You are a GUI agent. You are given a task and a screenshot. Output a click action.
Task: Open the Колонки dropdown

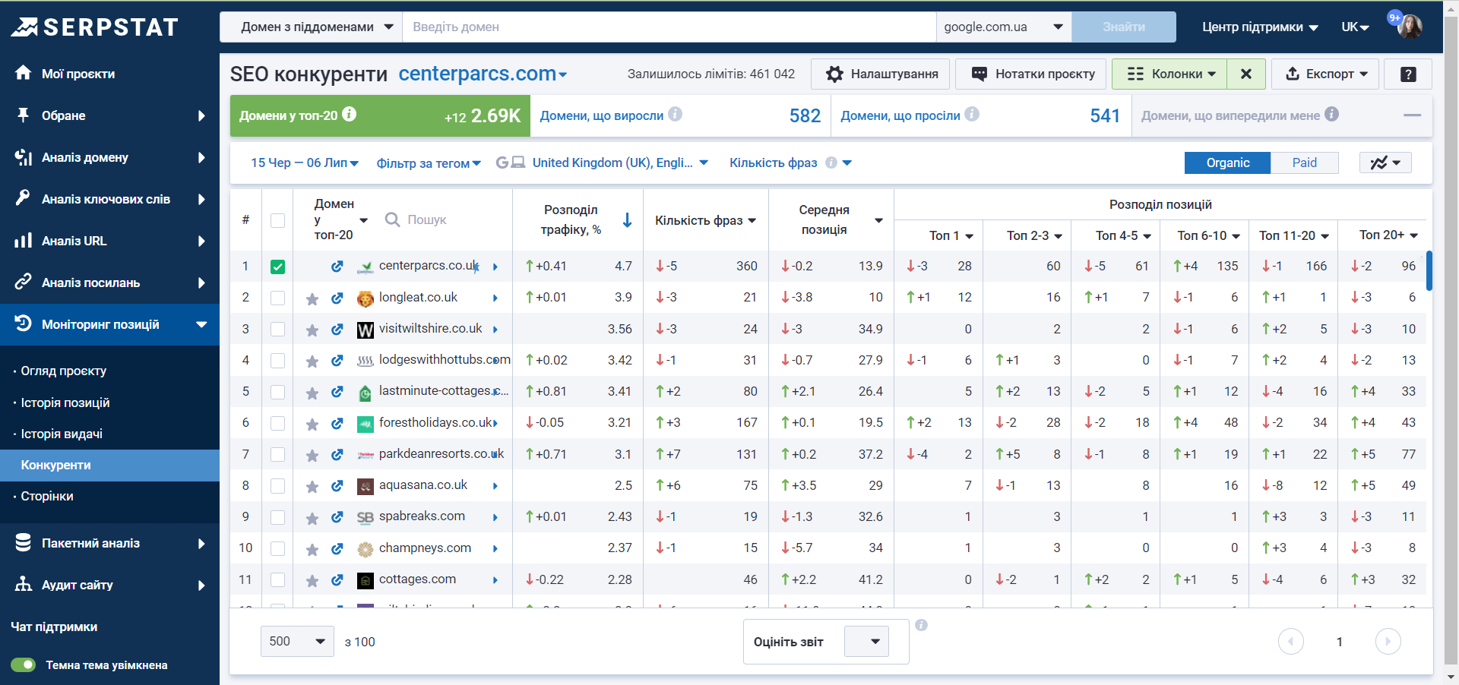pos(1169,74)
